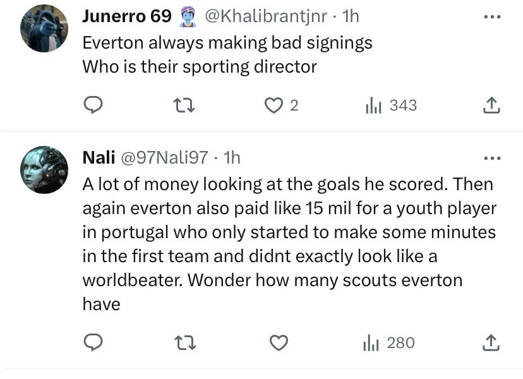Viewport: 523px width, 379px height.
Task: Visit the @97Nali97 handle link
Action: coord(163,157)
